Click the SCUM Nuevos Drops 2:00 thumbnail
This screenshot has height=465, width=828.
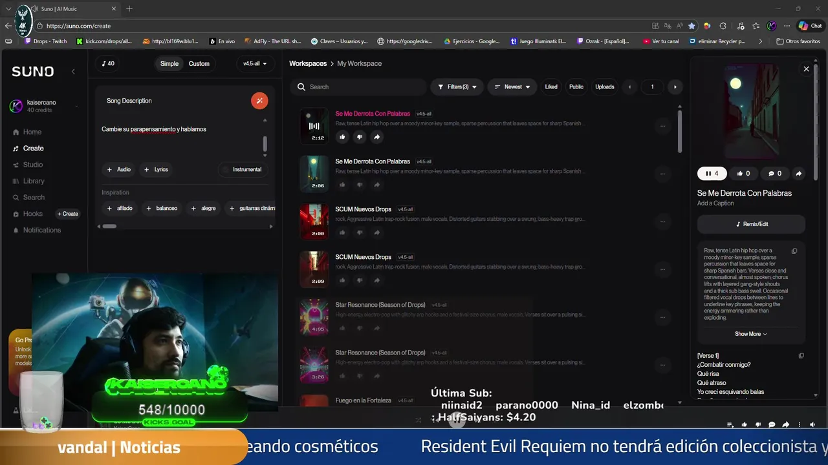tap(314, 222)
